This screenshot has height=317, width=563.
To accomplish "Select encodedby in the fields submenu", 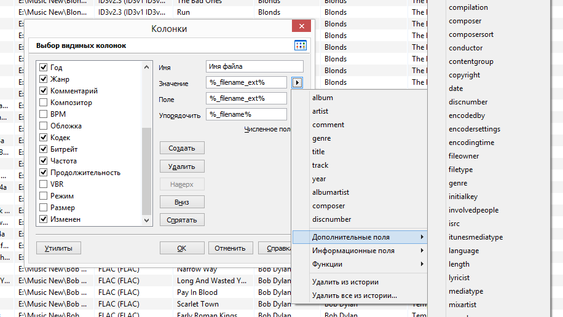I will [467, 115].
